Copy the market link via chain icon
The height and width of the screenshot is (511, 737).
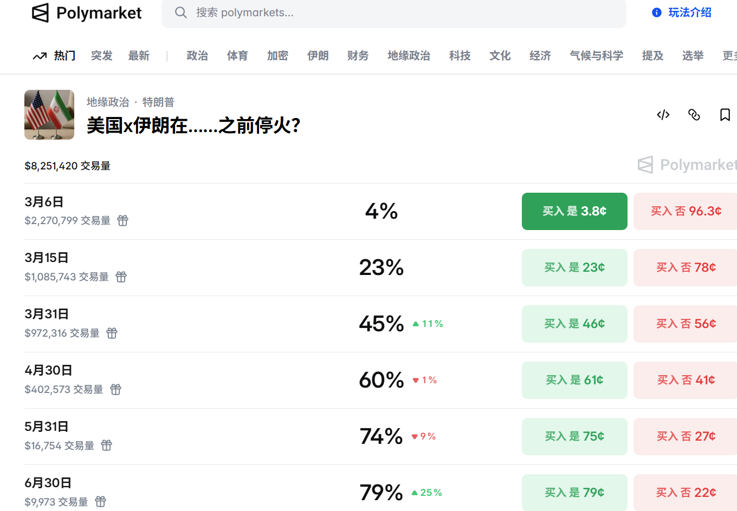[694, 115]
